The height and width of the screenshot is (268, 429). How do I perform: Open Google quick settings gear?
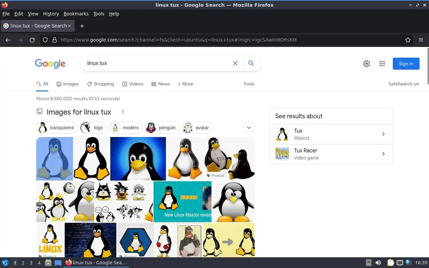pos(367,64)
